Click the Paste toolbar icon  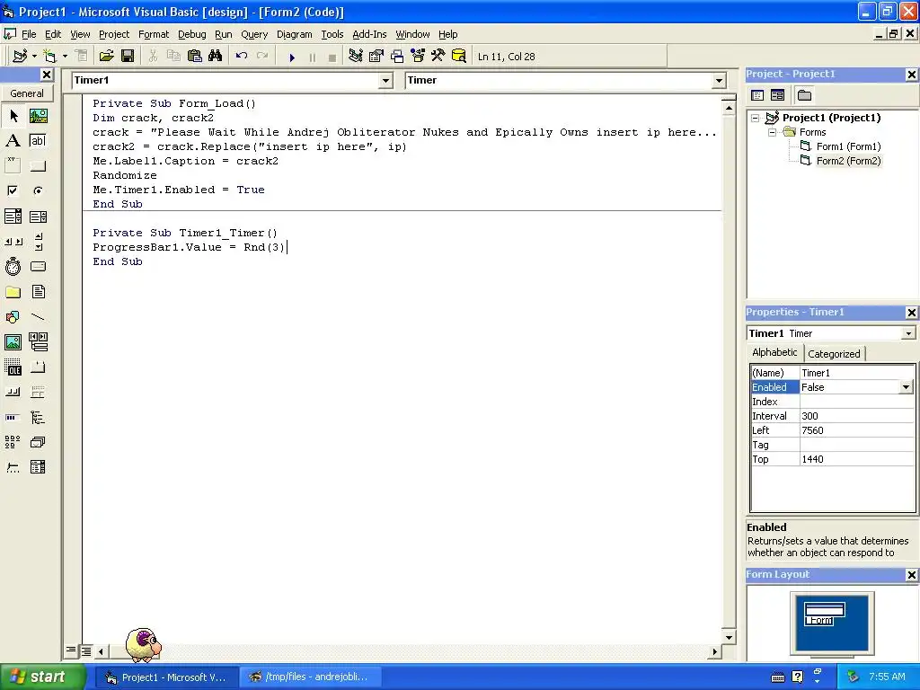tap(195, 57)
